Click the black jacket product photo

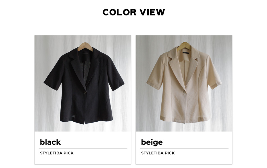pos(83,83)
